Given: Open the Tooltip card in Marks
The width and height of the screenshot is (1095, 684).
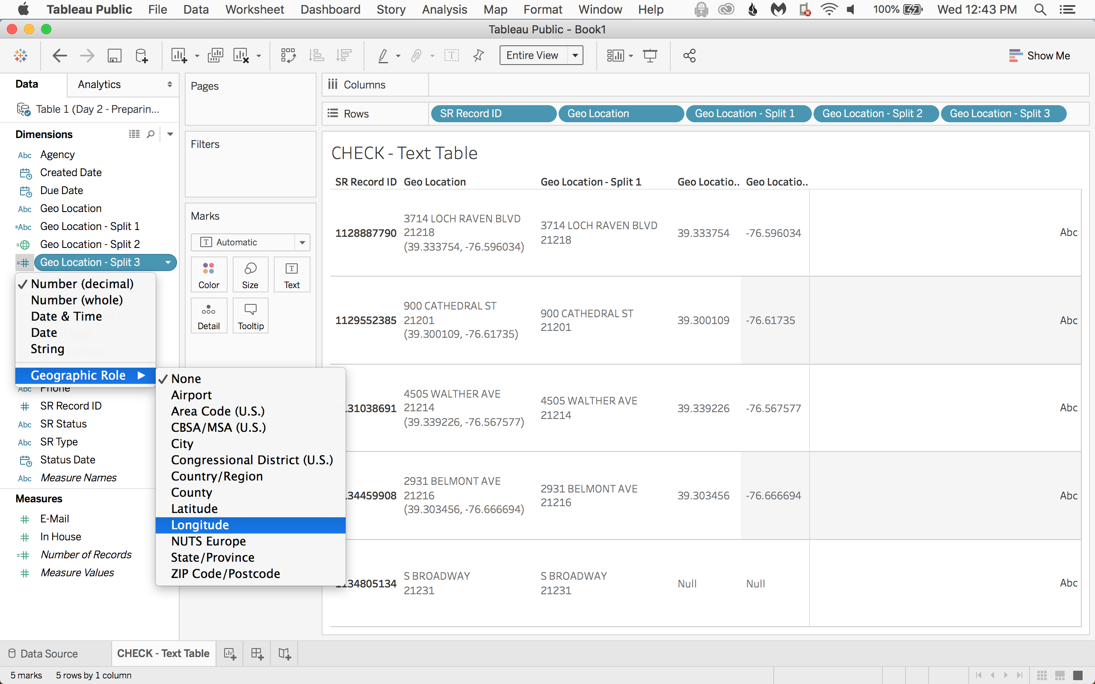Looking at the screenshot, I should click(x=250, y=316).
